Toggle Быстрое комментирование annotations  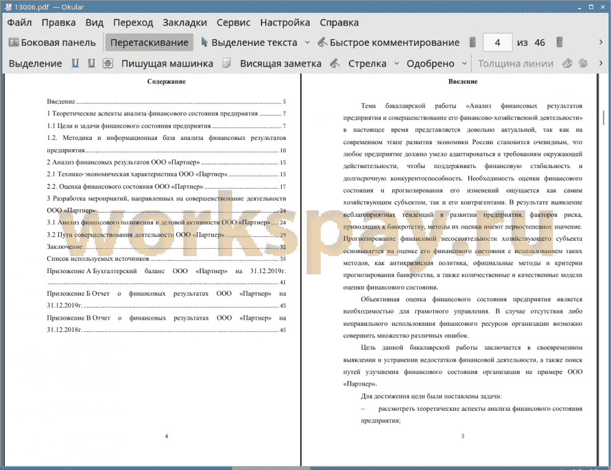tap(389, 43)
